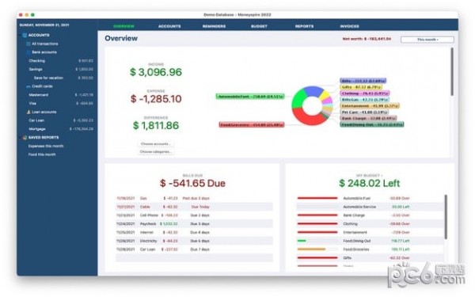Click the Accounts section icon in sidebar
Screen dimensions: 475x297
pyautogui.click(x=25, y=35)
